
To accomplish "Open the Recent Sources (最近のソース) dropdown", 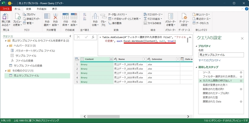I will 201,19.
